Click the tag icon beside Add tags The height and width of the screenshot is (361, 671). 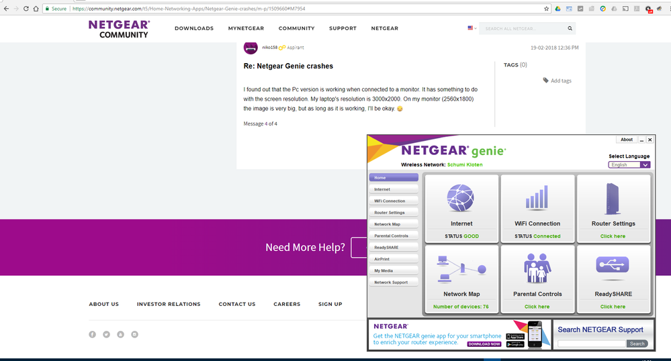[545, 80]
